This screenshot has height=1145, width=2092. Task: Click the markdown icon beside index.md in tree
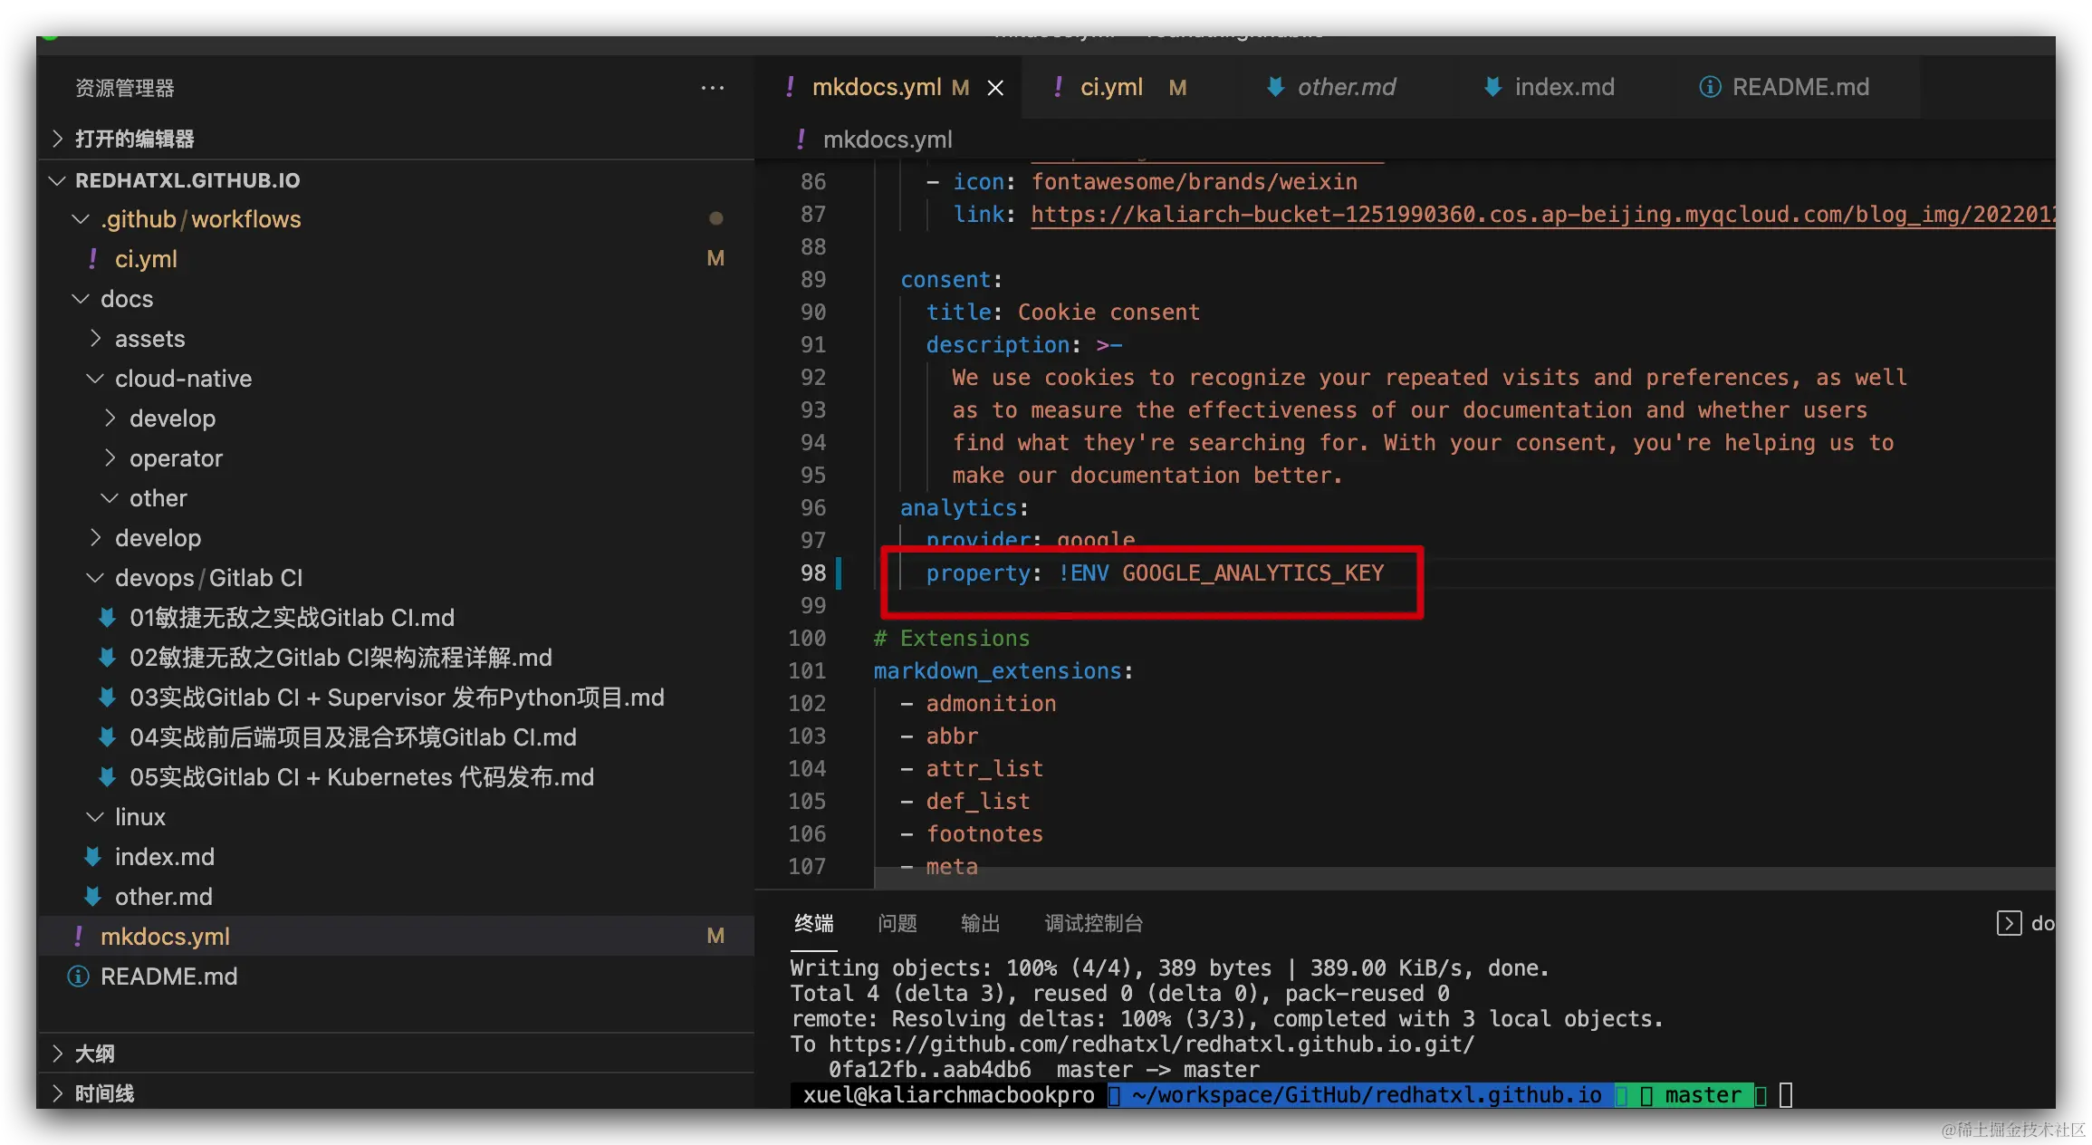92,857
